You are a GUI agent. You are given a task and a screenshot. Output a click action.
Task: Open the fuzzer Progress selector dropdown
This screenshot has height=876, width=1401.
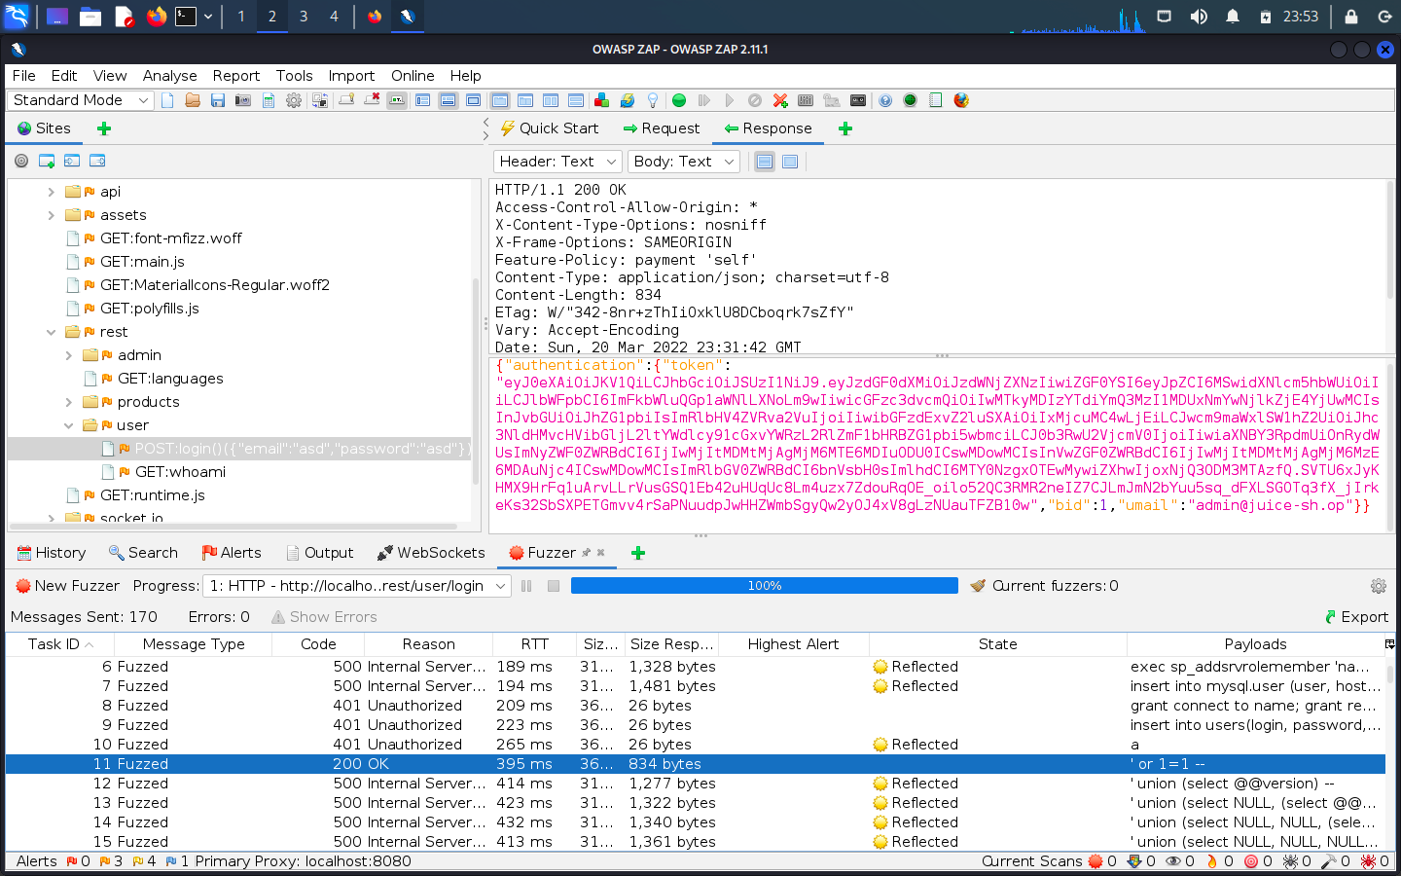[356, 586]
